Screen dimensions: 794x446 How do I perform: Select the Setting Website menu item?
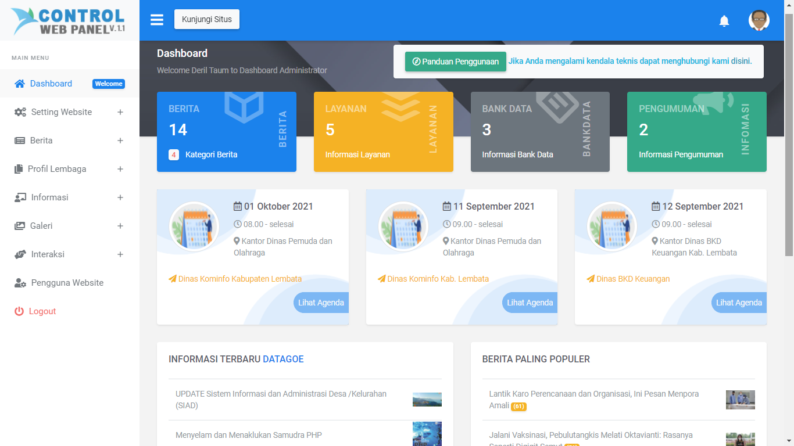point(60,112)
